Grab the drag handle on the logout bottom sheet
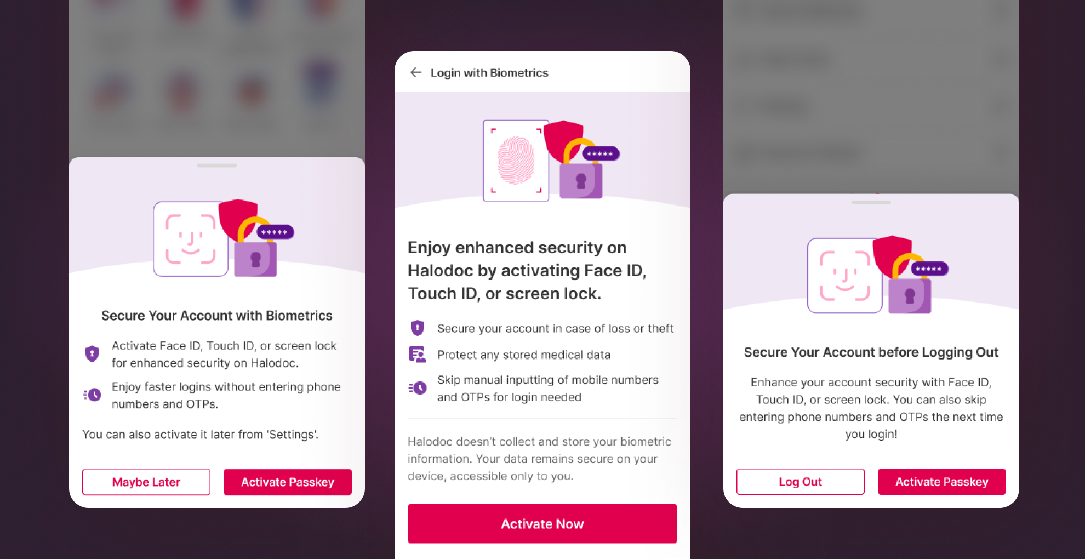This screenshot has width=1085, height=559. [871, 202]
